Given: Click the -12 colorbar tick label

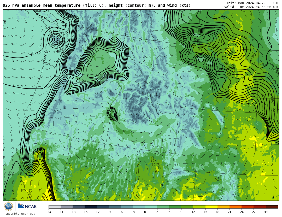Looking at the screenshot, I should click(x=97, y=212).
